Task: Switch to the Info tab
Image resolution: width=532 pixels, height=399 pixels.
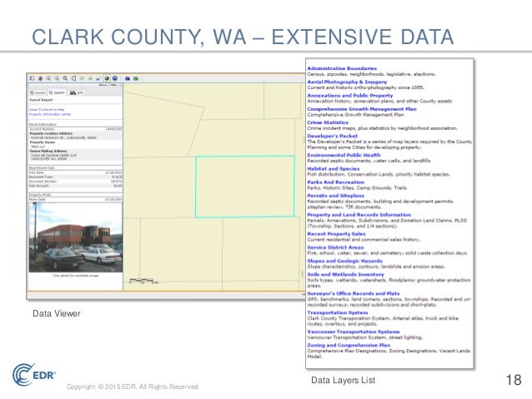Action: (x=77, y=92)
